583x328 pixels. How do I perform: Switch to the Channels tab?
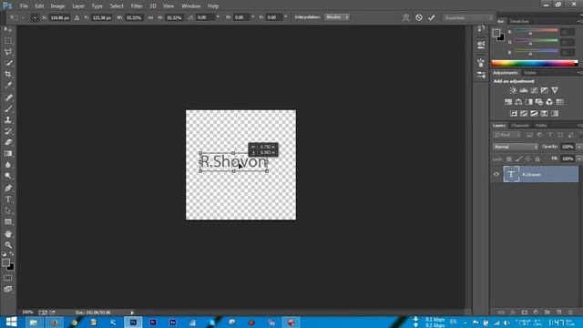520,126
